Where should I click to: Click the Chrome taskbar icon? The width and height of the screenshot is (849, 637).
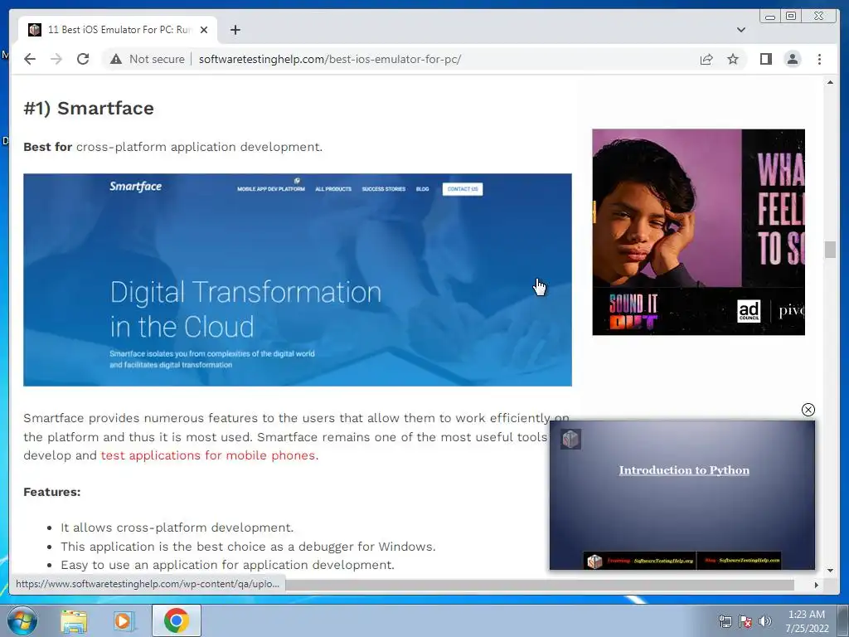[177, 620]
